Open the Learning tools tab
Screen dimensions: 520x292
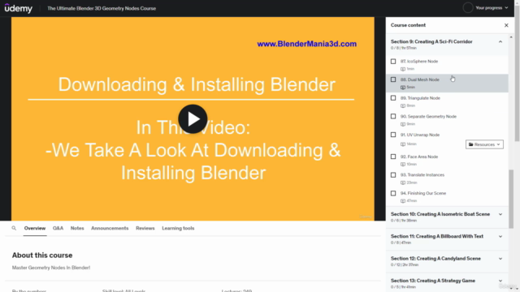click(x=178, y=228)
